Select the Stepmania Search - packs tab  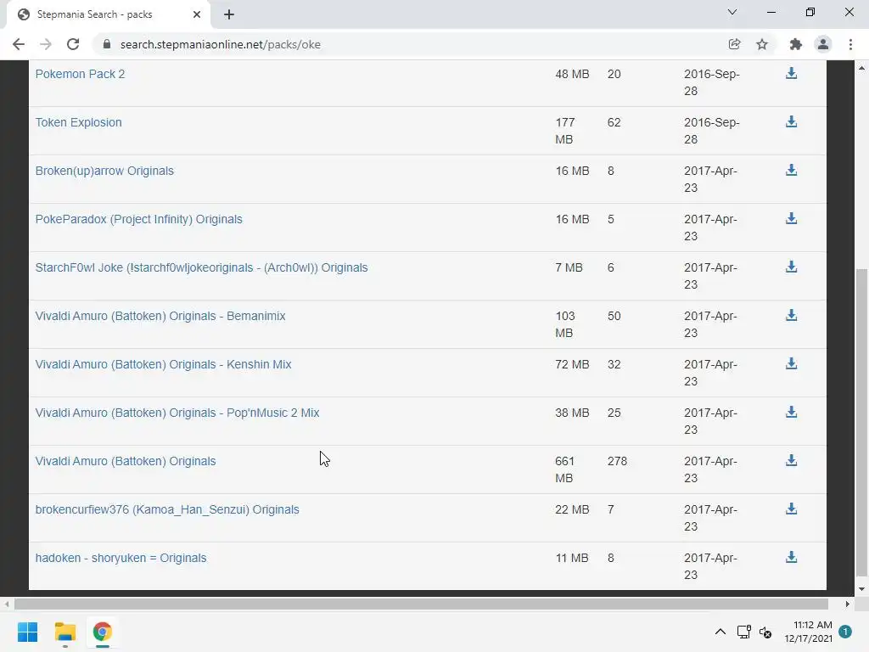click(108, 14)
